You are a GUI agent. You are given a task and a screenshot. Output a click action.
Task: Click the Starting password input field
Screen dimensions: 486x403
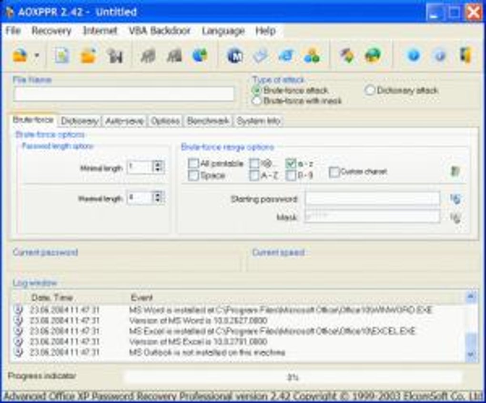pyautogui.click(x=372, y=199)
